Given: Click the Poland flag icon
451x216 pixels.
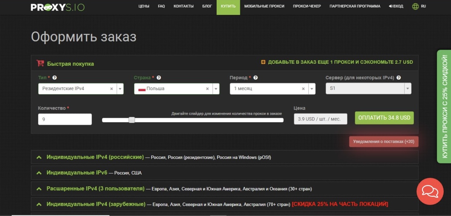Looking at the screenshot, I should 142,89.
